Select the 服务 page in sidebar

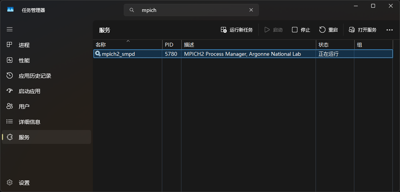point(46,137)
